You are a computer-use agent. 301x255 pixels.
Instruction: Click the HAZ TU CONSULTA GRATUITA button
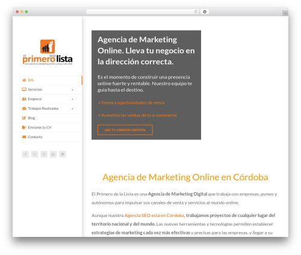[x=125, y=130]
